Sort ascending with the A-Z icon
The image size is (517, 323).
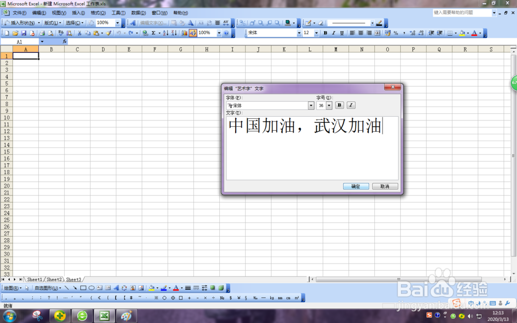point(165,33)
